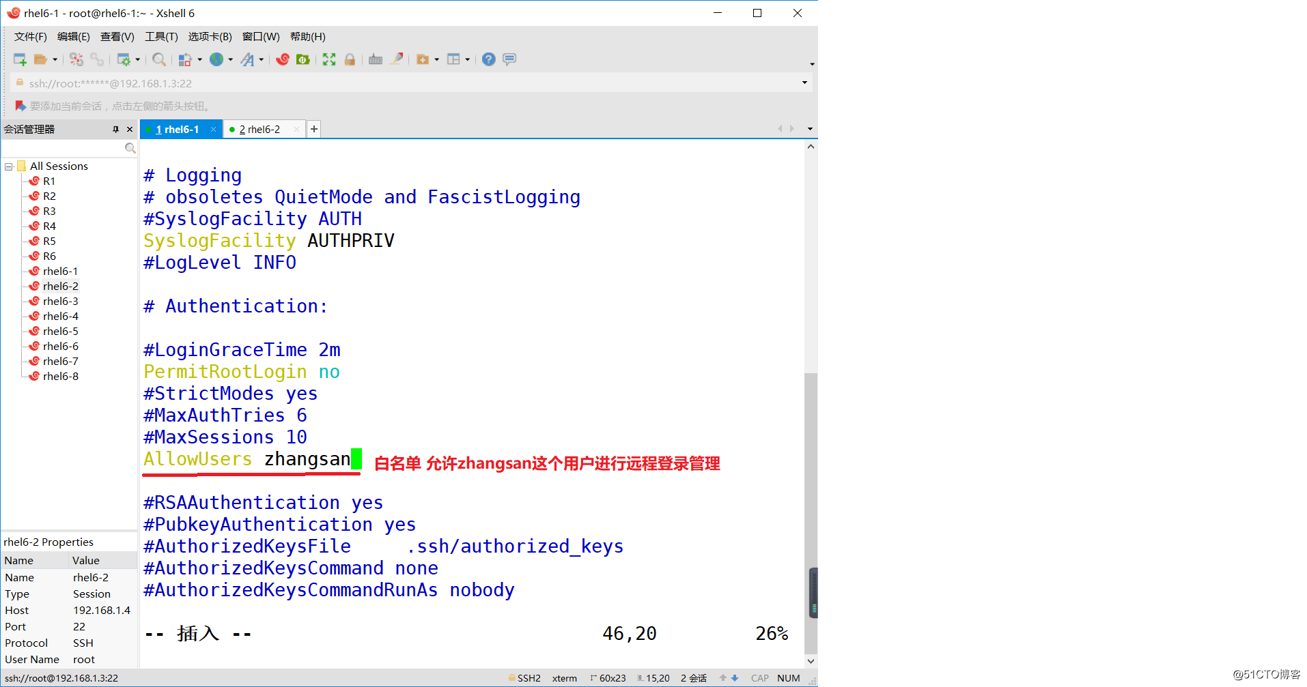This screenshot has height=687, width=1307.
Task: Open the tab list dropdown arrow
Action: tap(810, 129)
